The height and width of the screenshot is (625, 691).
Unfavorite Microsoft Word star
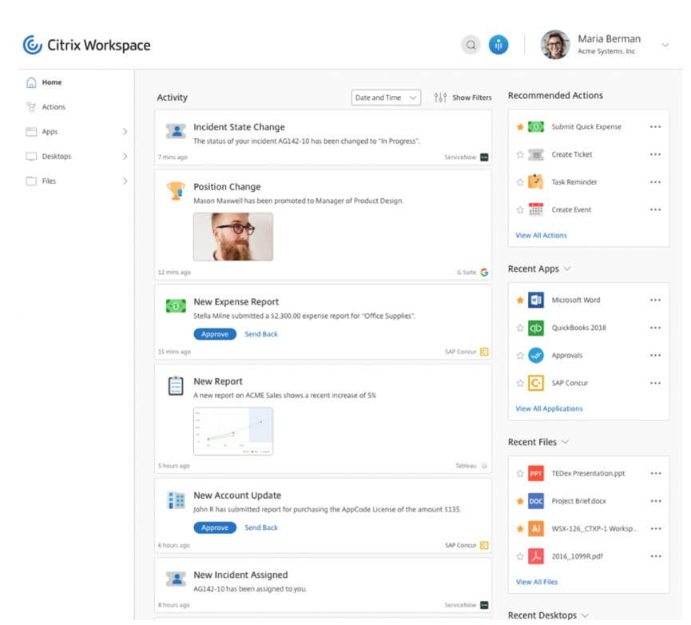click(x=520, y=301)
